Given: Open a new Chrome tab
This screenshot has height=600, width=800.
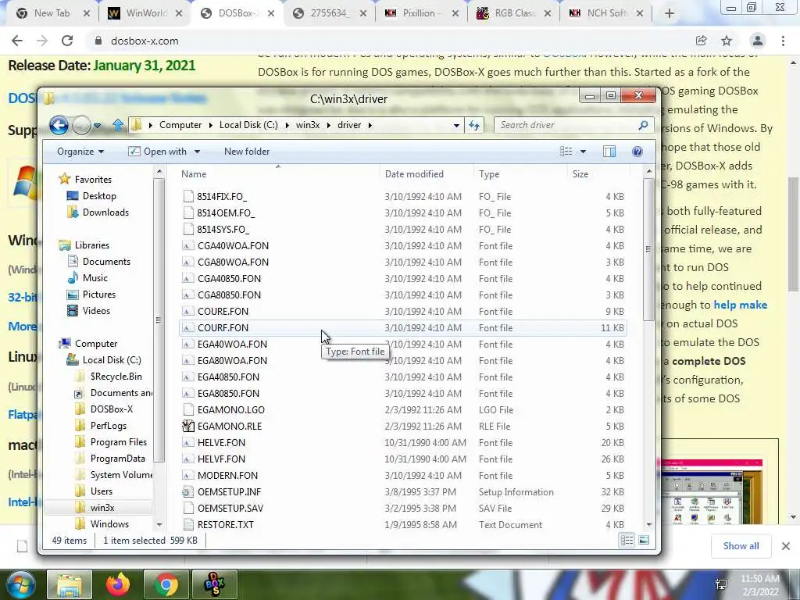Looking at the screenshot, I should pos(670,14).
